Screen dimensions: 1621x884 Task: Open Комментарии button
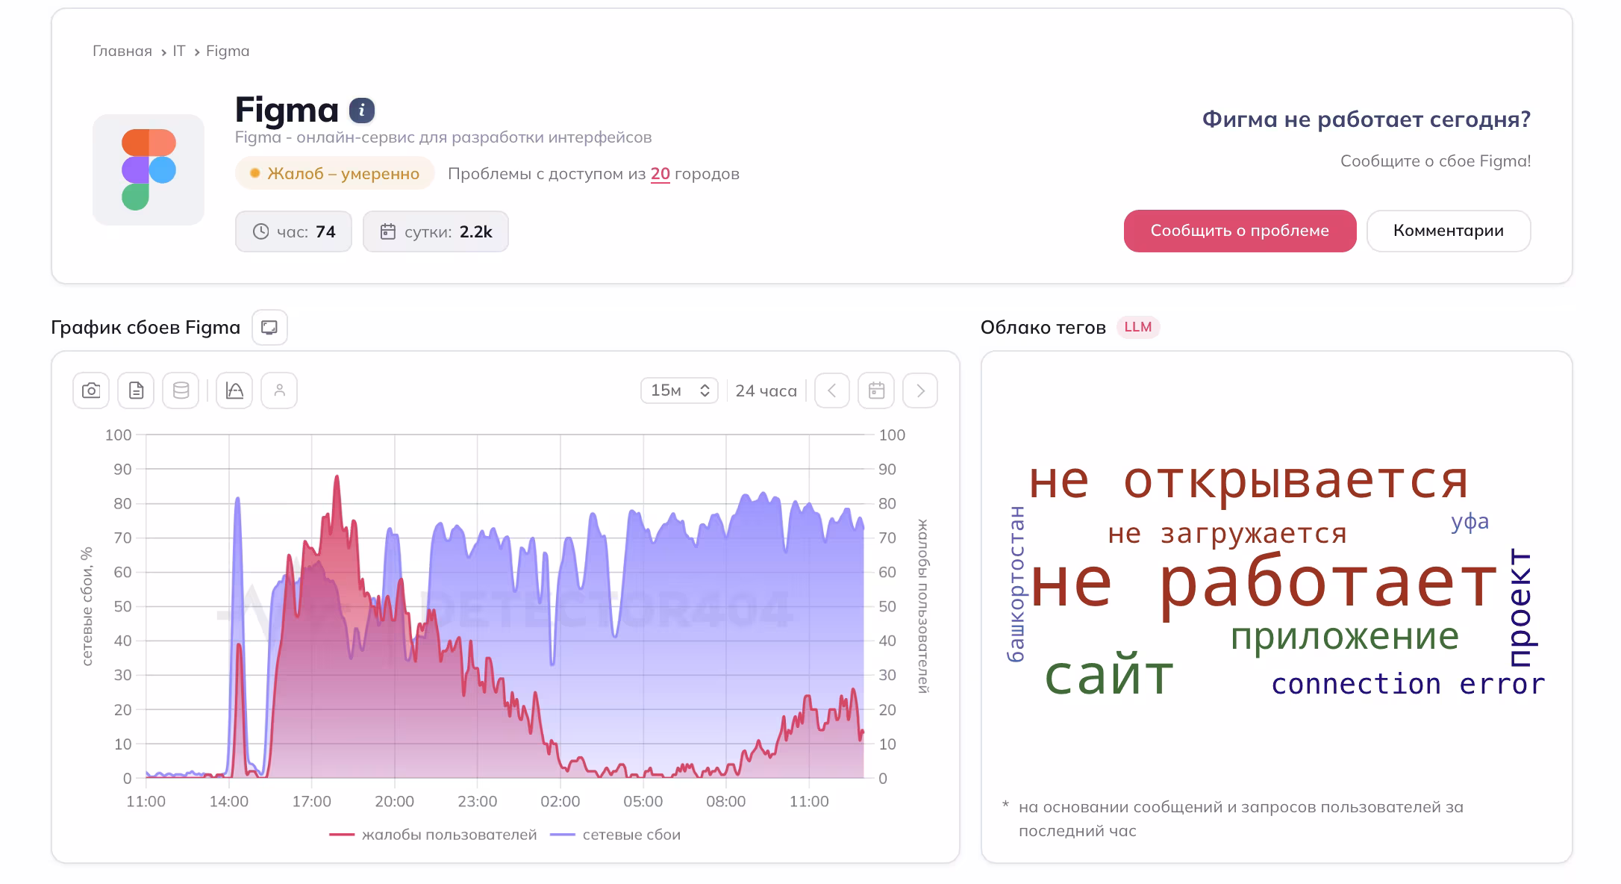[1449, 231]
